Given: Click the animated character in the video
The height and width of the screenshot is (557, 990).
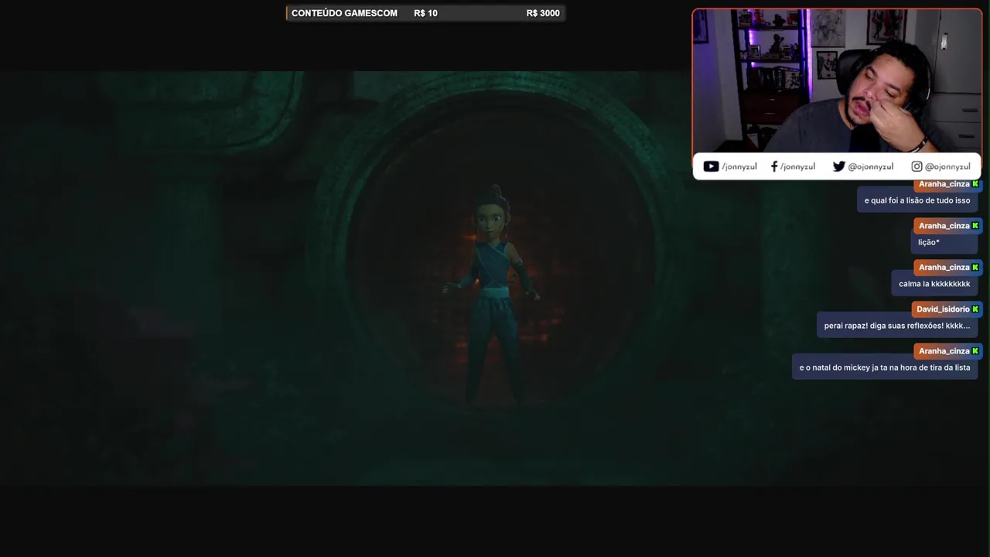Looking at the screenshot, I should pyautogui.click(x=492, y=294).
